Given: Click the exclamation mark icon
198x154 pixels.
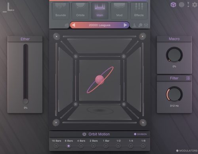Looking at the screenshot, I should click(188, 5).
